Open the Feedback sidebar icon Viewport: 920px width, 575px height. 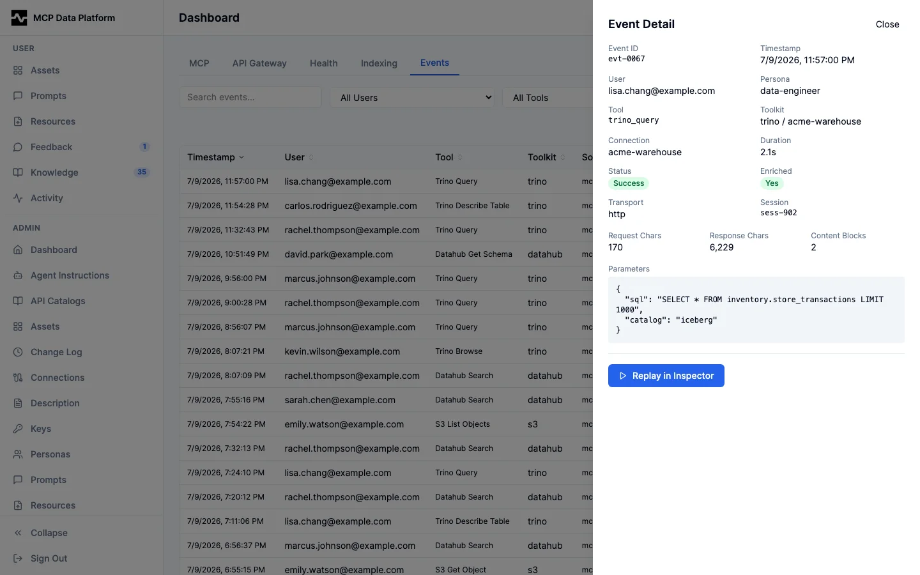point(18,147)
